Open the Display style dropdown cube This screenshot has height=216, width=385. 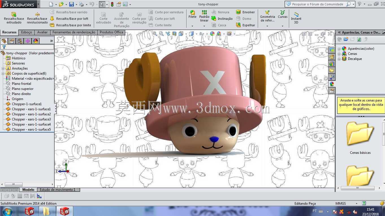tap(191, 34)
